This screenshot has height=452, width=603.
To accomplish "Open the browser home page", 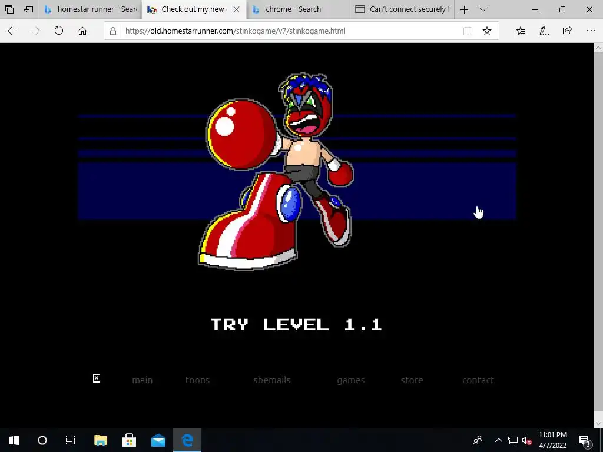I will pos(82,31).
